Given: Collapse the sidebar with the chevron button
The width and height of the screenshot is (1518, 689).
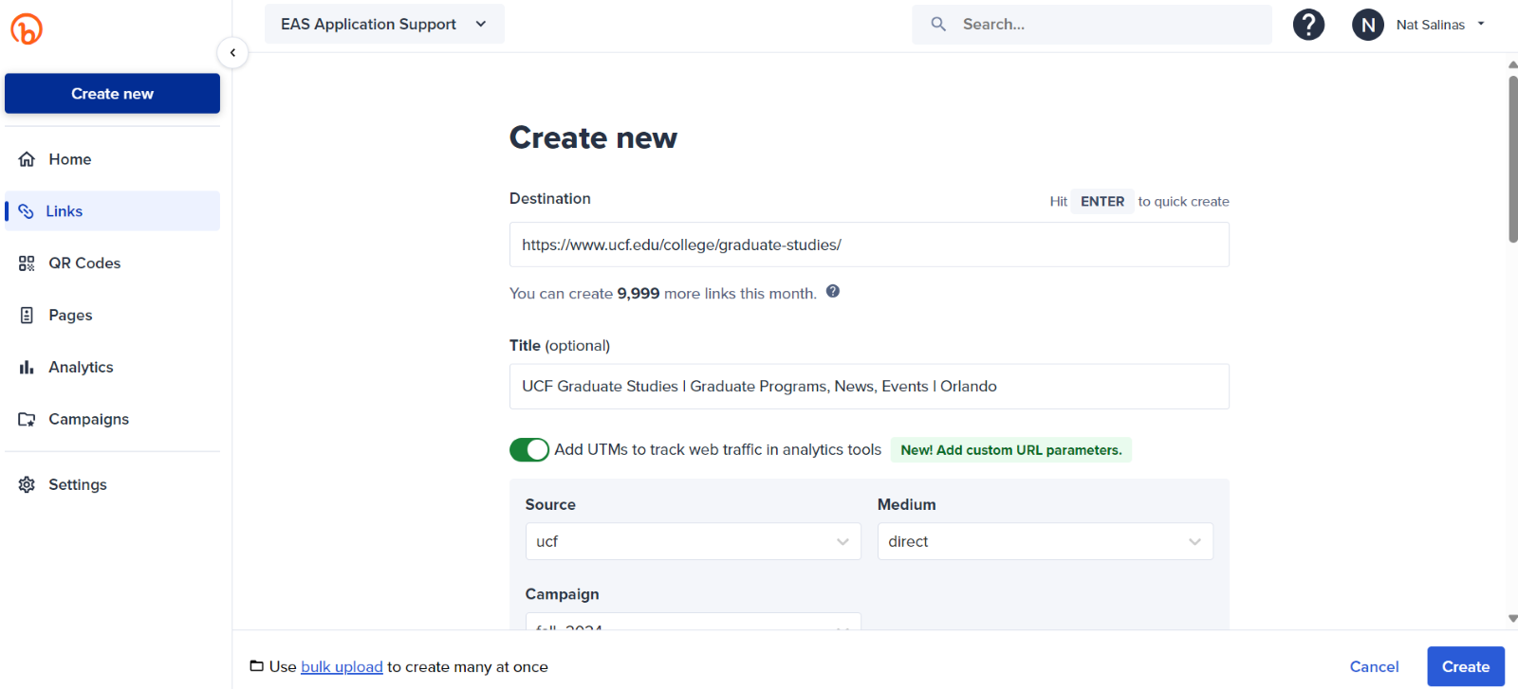Looking at the screenshot, I should point(232,53).
